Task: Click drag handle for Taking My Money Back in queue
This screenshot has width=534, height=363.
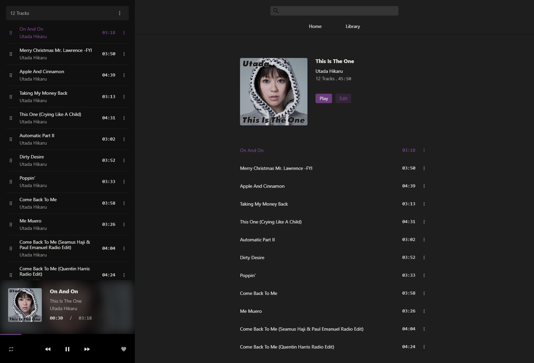Action: pos(11,97)
